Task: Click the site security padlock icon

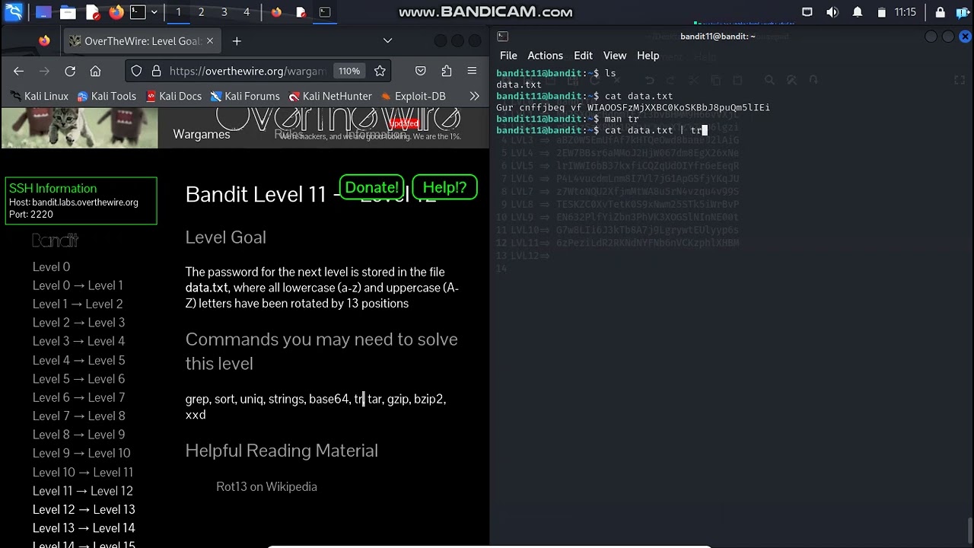Action: pyautogui.click(x=156, y=71)
